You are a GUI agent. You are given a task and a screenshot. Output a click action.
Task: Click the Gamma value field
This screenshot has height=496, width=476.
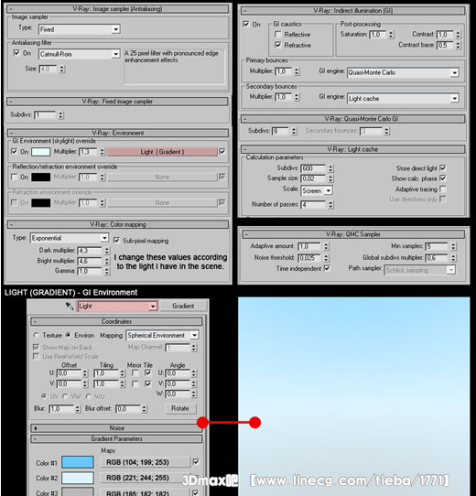(x=90, y=272)
